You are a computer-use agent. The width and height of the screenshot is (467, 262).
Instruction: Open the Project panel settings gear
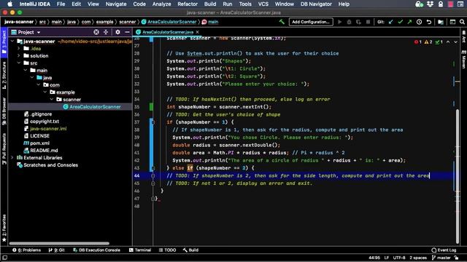coord(117,32)
